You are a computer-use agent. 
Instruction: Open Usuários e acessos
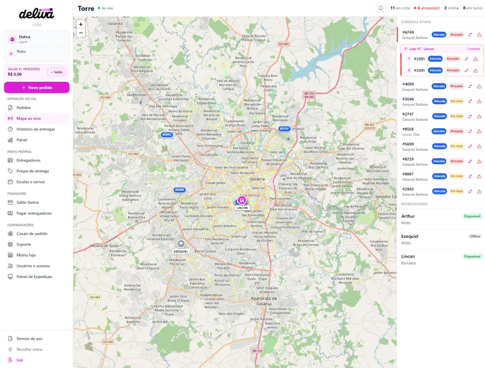(x=36, y=266)
